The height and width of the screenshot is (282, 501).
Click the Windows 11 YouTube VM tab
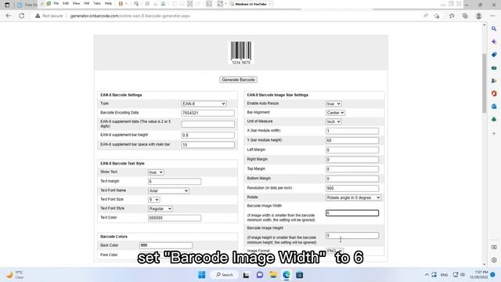click(250, 4)
